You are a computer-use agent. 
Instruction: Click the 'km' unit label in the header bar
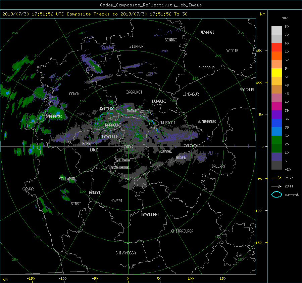pyautogui.click(x=262, y=14)
